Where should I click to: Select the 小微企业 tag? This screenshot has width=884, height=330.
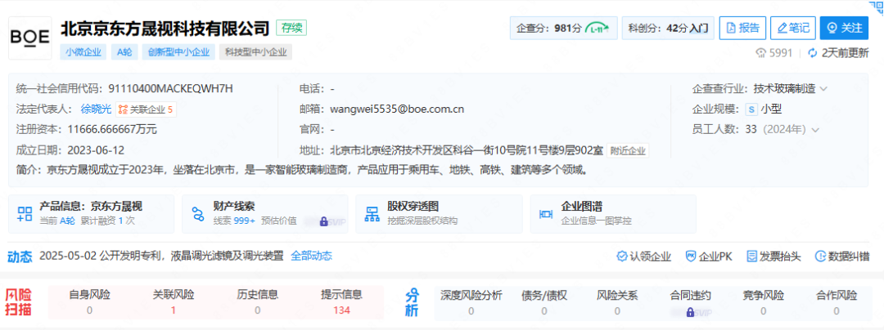point(83,53)
